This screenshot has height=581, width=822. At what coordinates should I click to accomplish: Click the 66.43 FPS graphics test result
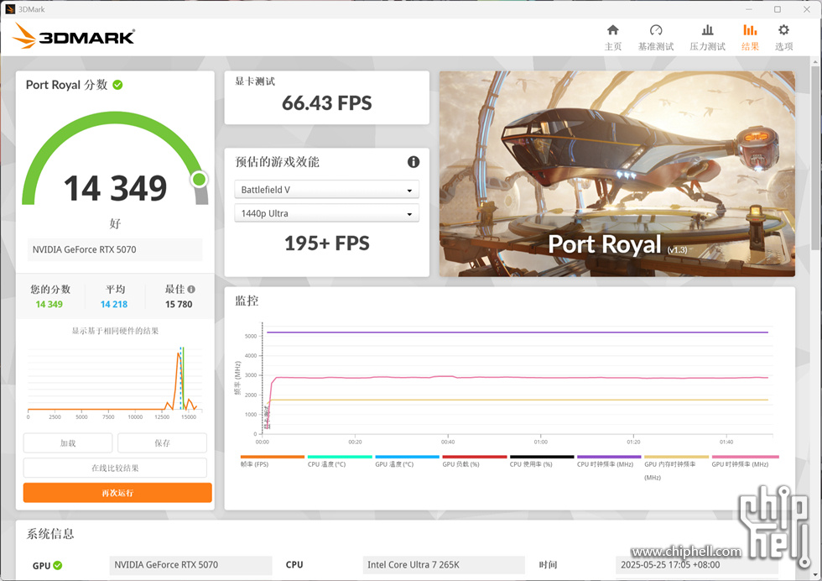point(326,103)
